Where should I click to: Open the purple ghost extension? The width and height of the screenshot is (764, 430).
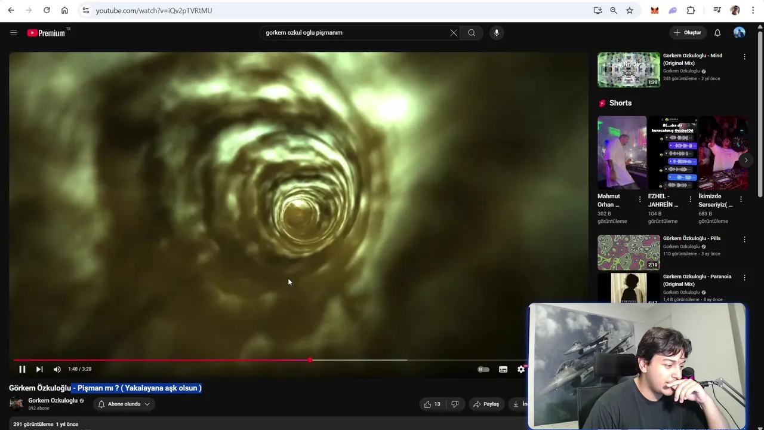pyautogui.click(x=673, y=10)
